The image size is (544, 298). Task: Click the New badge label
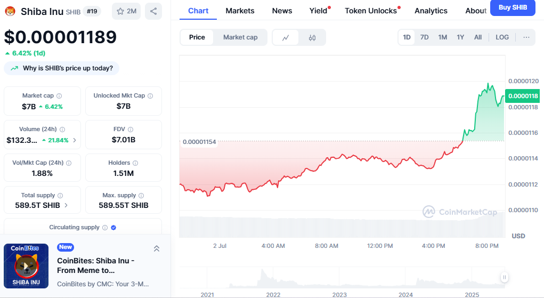(x=66, y=247)
